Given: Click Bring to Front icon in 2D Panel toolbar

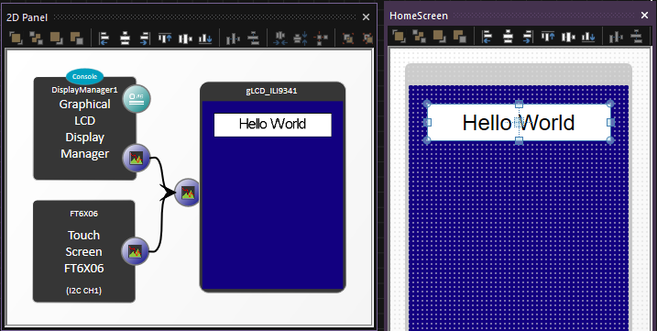Looking at the screenshot, I should click(x=16, y=39).
